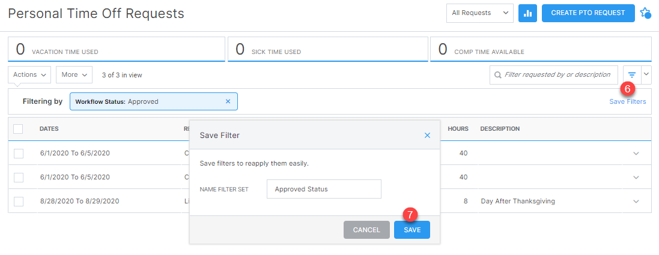The image size is (659, 255).
Task: Expand the Day After Thanksgiving row
Action: point(636,202)
